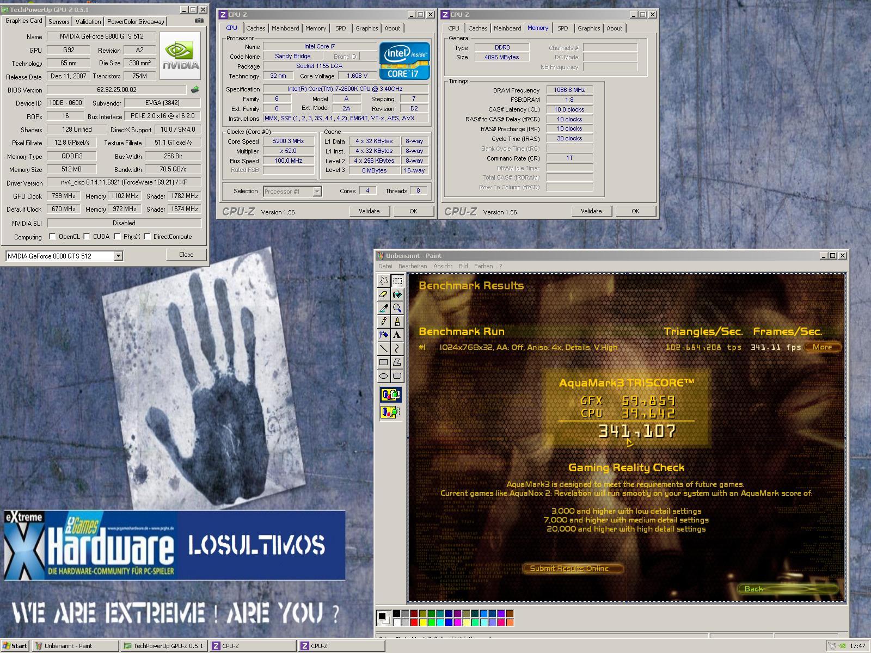The height and width of the screenshot is (653, 871).
Task: Choose the Pencil tool in Paint
Action: click(383, 322)
